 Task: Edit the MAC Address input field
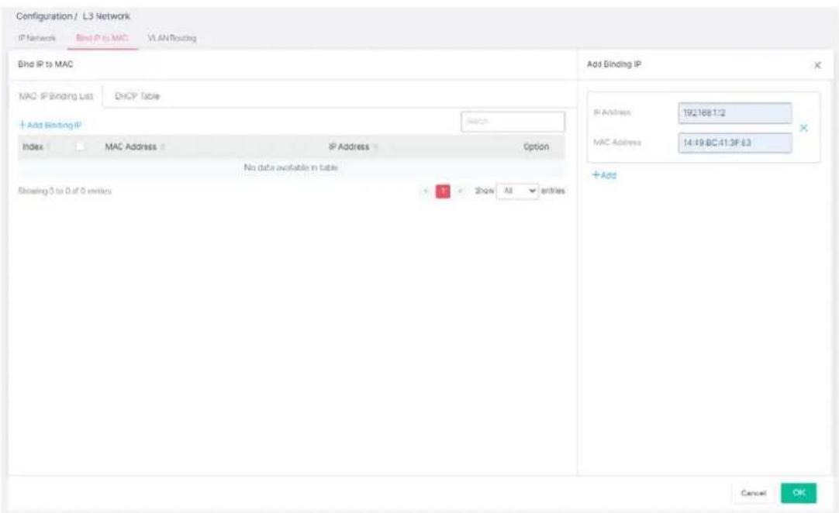point(734,143)
